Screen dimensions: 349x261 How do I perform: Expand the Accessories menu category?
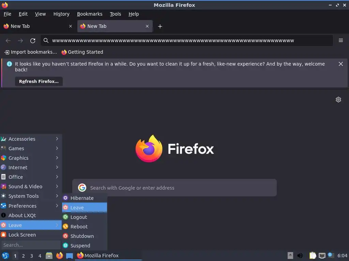[31, 139]
